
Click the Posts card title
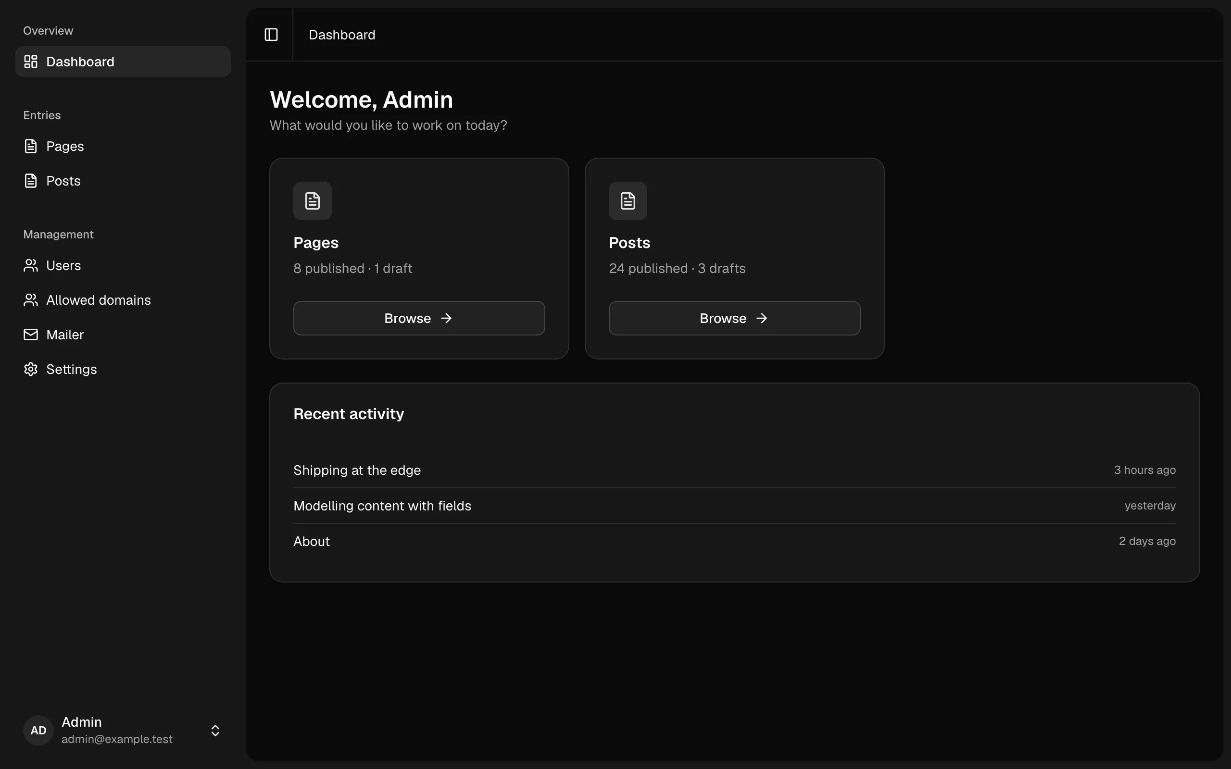pos(629,243)
